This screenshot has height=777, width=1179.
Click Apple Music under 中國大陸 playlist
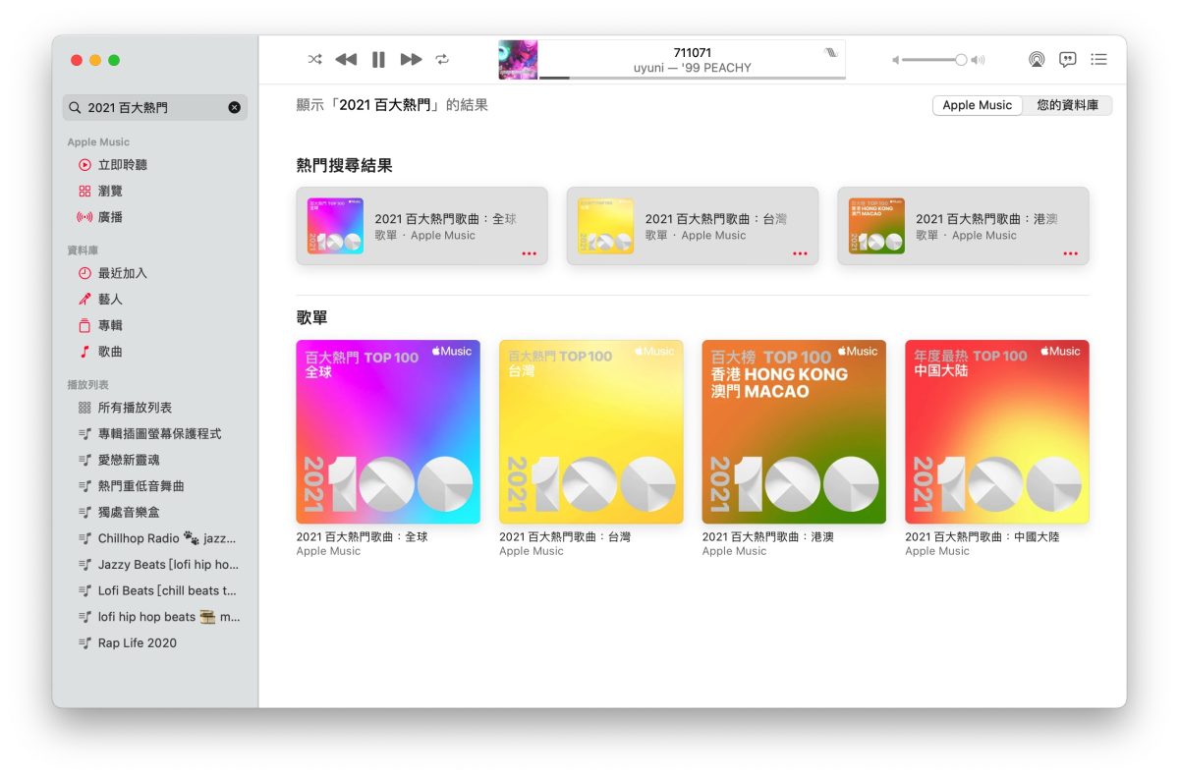(937, 551)
